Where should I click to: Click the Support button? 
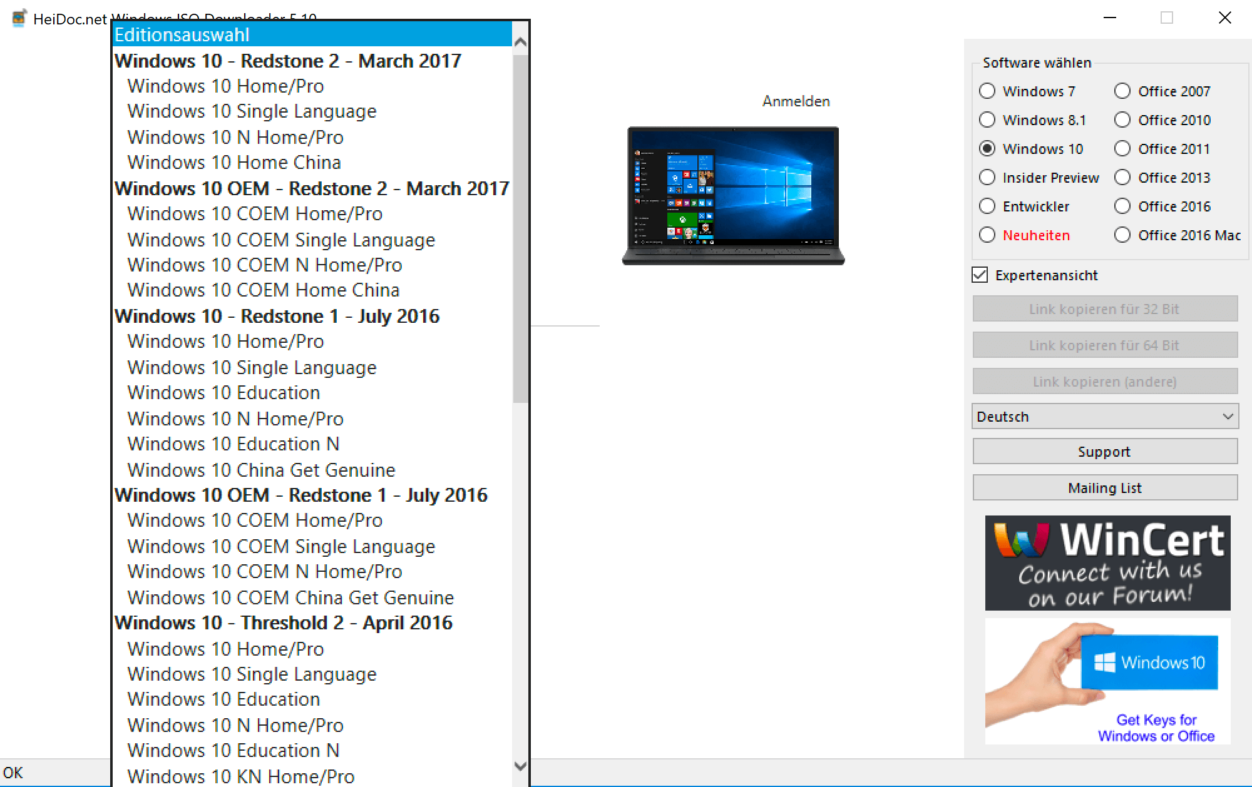point(1105,452)
